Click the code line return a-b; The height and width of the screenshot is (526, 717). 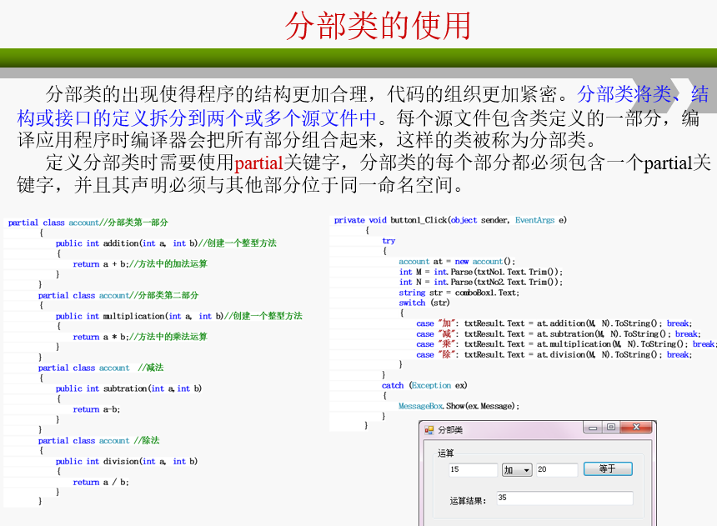click(97, 409)
